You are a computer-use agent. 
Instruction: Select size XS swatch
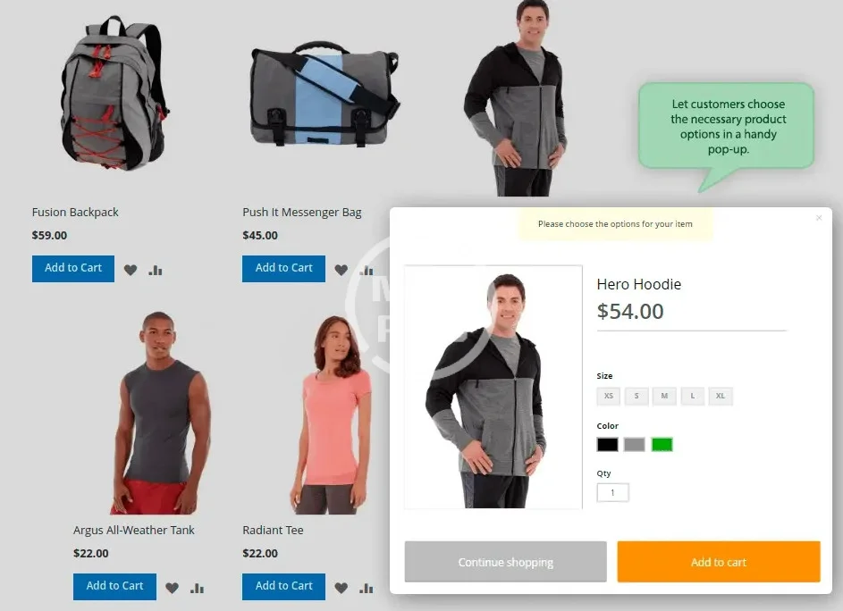pos(609,396)
